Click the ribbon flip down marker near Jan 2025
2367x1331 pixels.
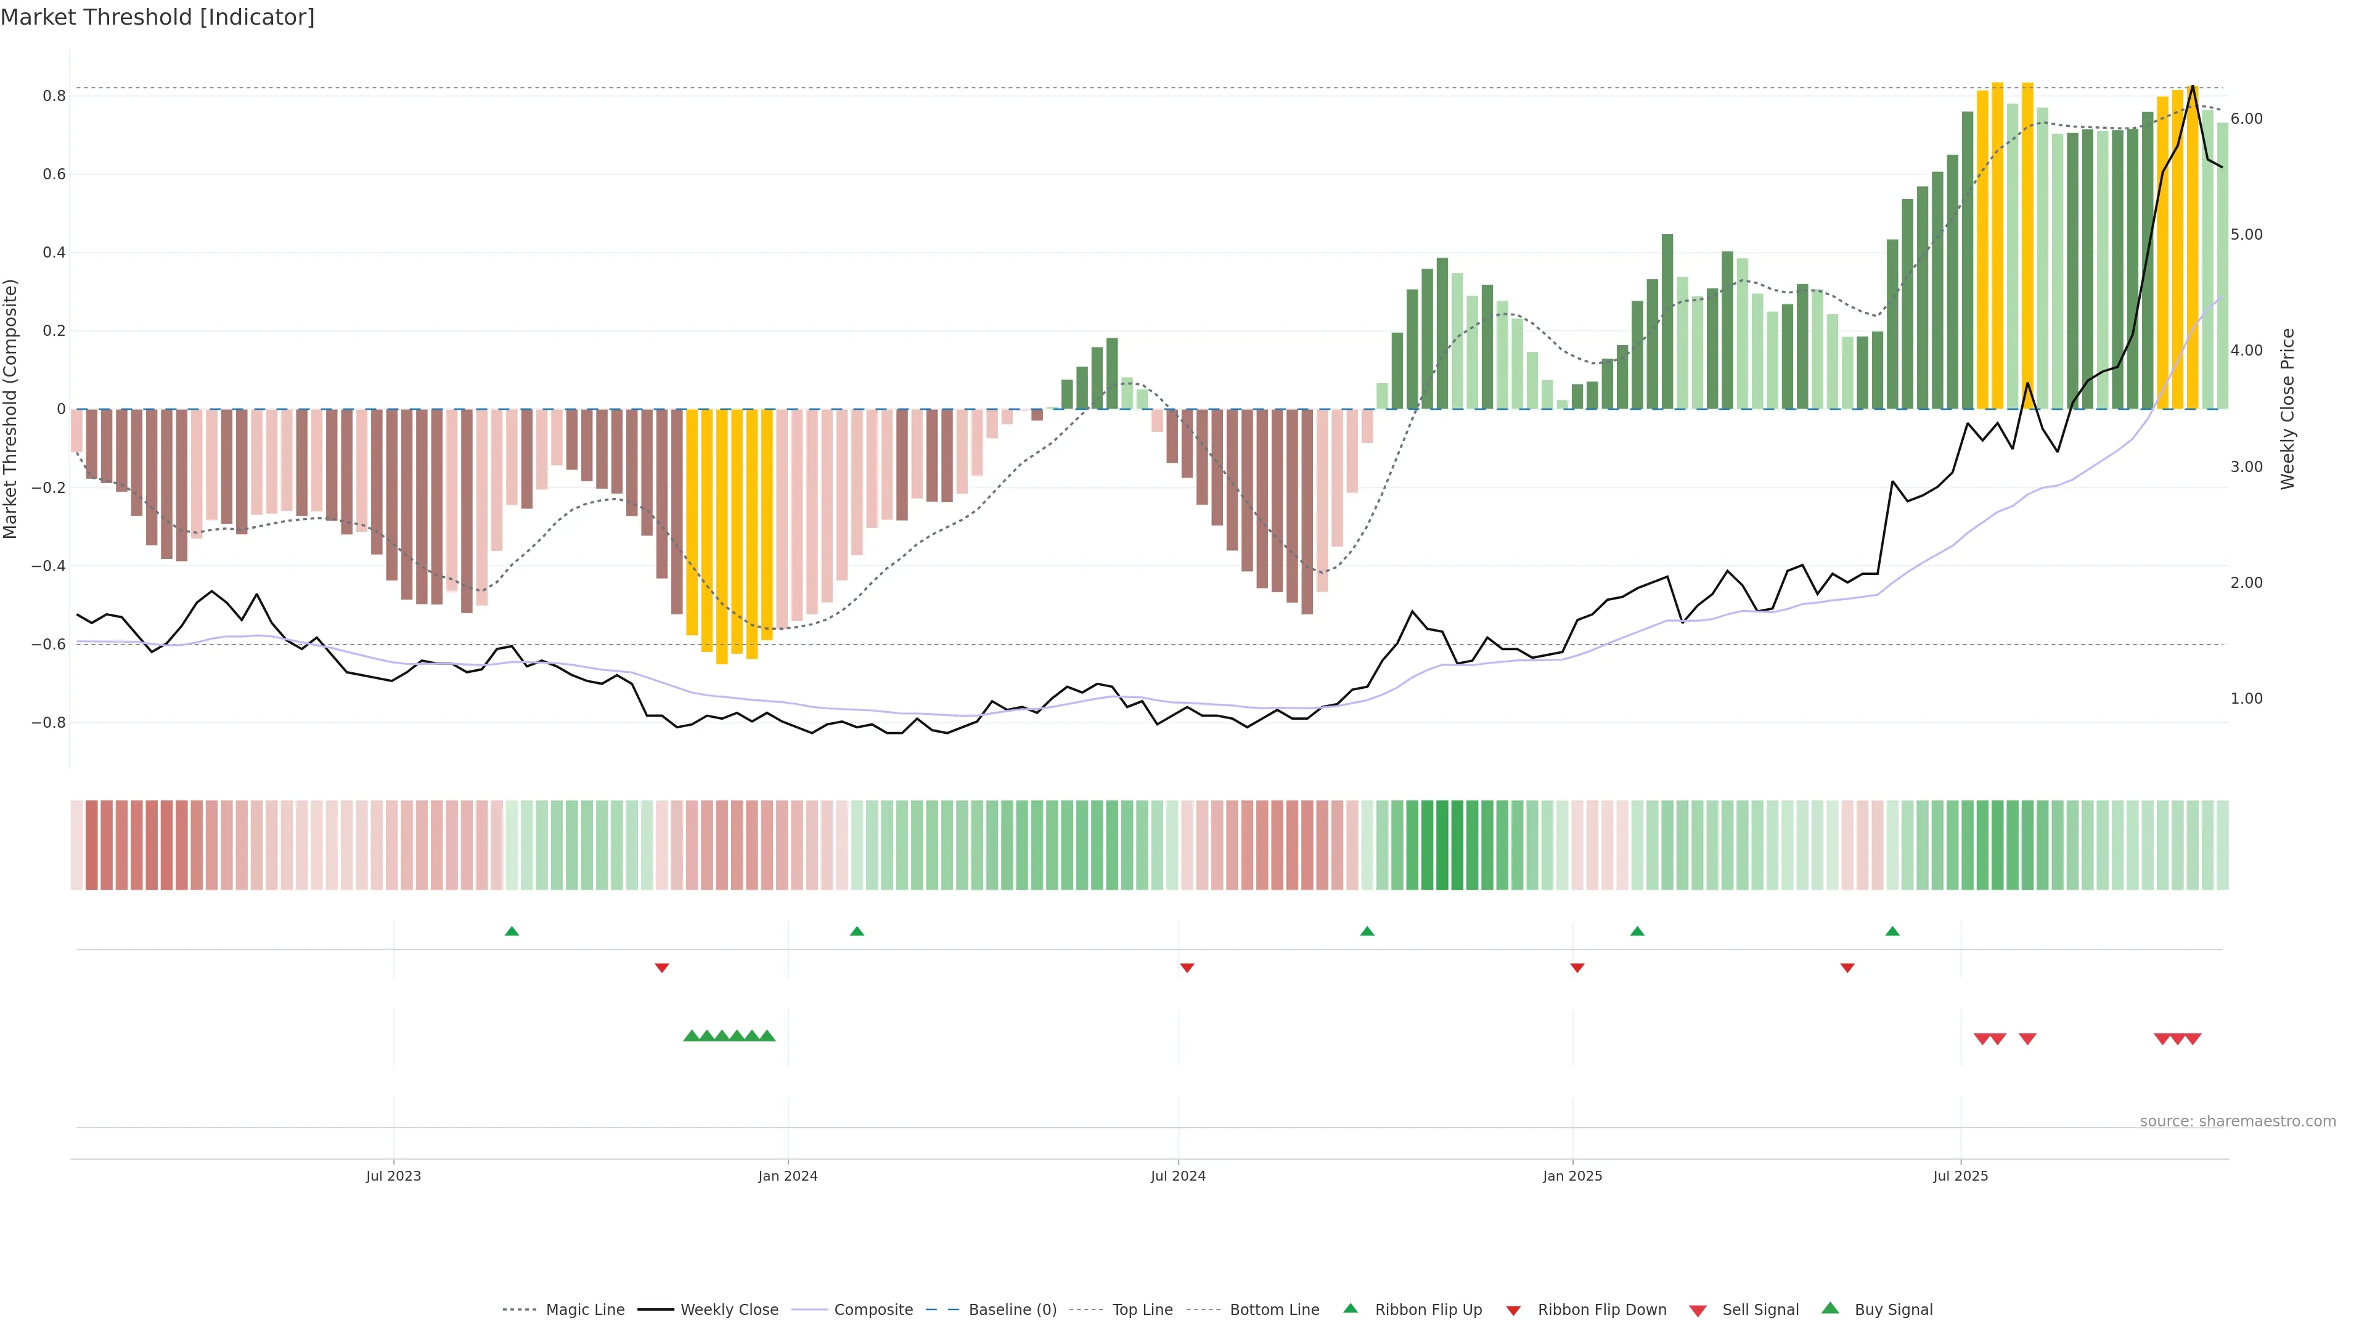click(1577, 967)
